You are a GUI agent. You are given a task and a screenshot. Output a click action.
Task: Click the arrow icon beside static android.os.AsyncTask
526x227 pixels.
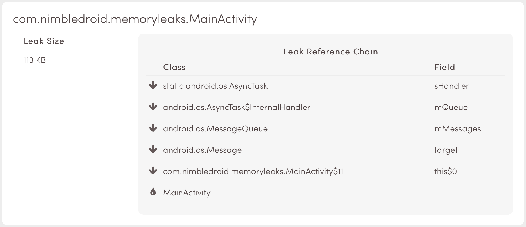tap(153, 85)
